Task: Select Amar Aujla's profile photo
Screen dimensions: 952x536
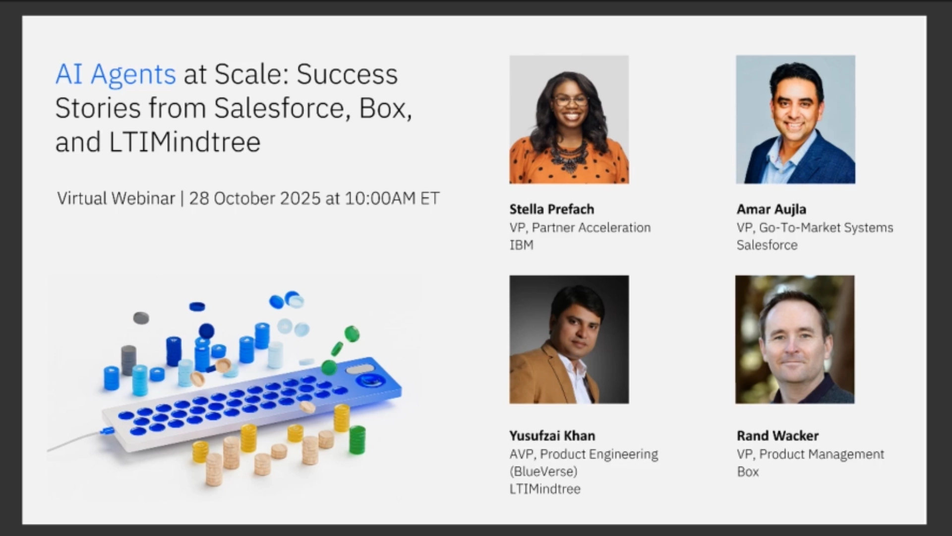Action: coord(795,120)
